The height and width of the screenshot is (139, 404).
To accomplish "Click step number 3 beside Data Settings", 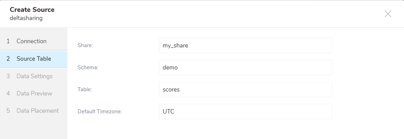I will (8, 76).
